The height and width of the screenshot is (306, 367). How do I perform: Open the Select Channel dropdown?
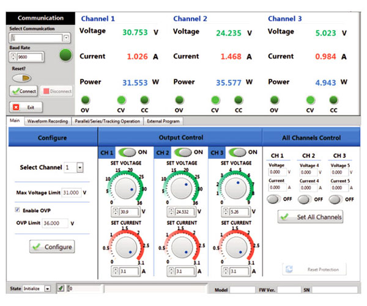[x=80, y=167]
